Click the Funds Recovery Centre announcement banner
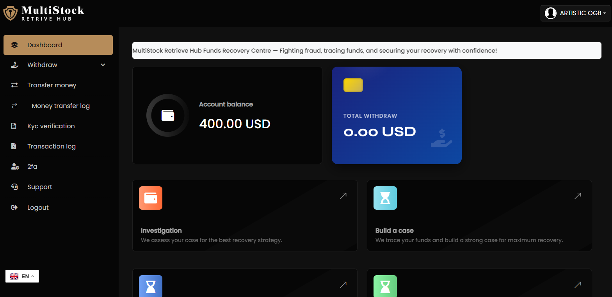Image resolution: width=612 pixels, height=297 pixels. [366, 51]
